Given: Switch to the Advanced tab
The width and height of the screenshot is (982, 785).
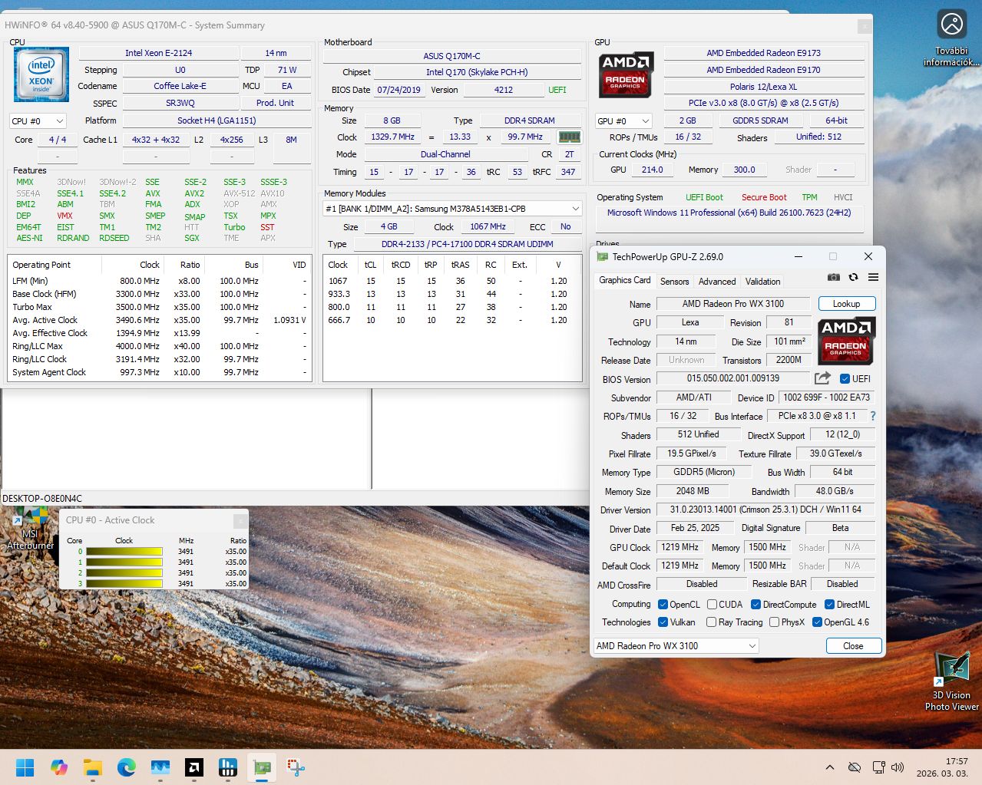Looking at the screenshot, I should click(716, 282).
